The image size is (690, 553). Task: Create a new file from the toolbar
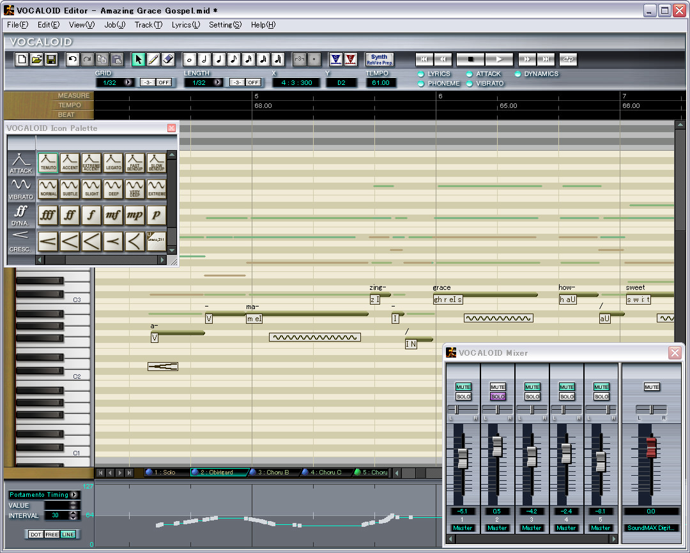[22, 59]
